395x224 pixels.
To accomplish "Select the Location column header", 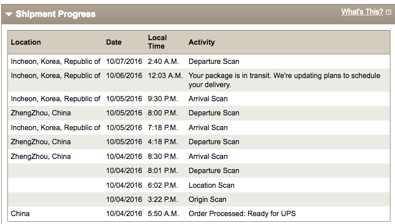I will [x=26, y=42].
